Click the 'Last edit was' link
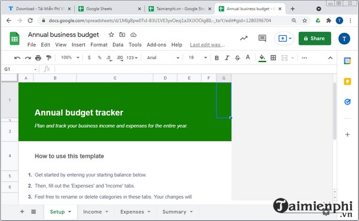The height and width of the screenshot is (221, 359). click(x=208, y=45)
